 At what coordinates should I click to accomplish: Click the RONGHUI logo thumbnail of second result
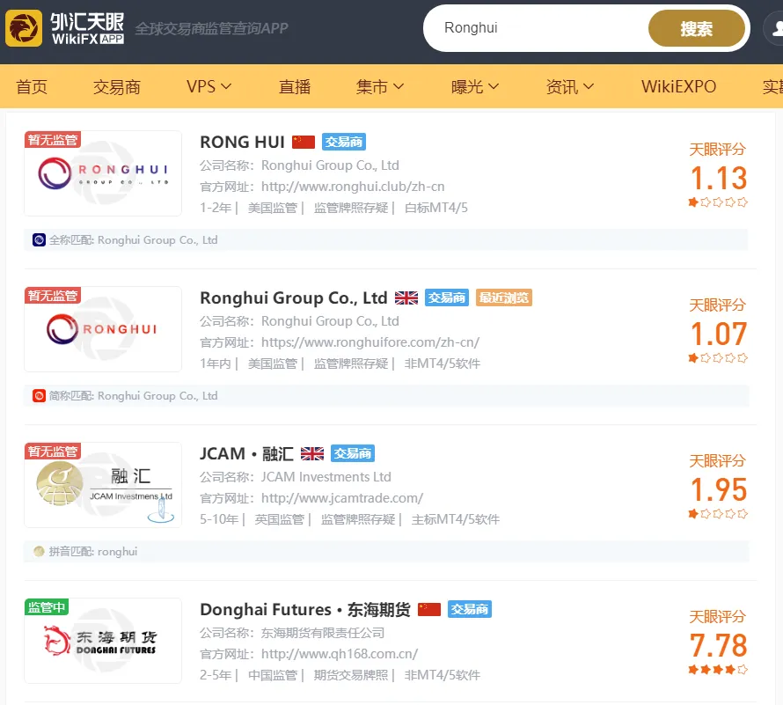103,329
